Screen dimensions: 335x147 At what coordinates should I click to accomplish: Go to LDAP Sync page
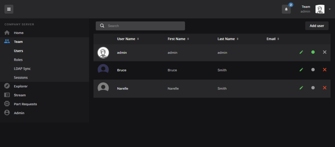click(x=22, y=69)
